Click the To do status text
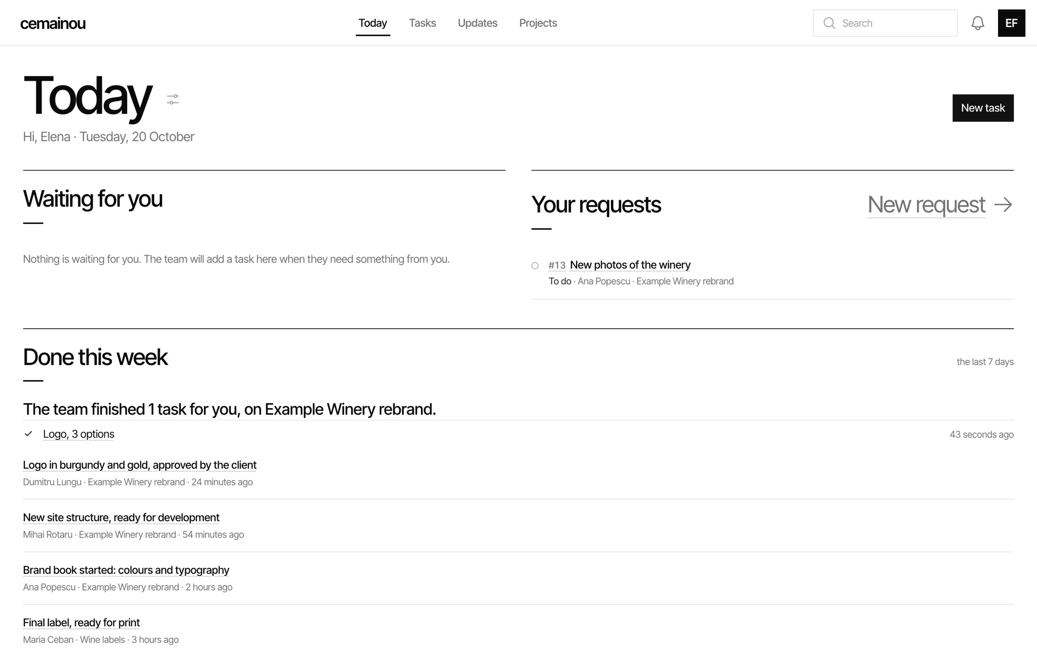Screen dimensions: 1037x648 pyautogui.click(x=560, y=281)
